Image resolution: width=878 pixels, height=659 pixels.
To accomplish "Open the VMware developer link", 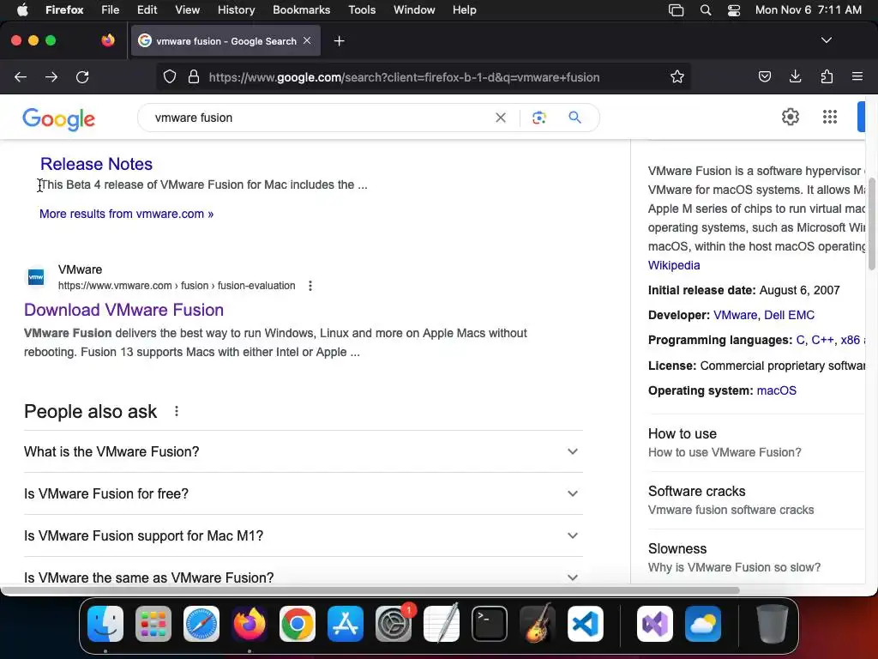I will [x=735, y=315].
